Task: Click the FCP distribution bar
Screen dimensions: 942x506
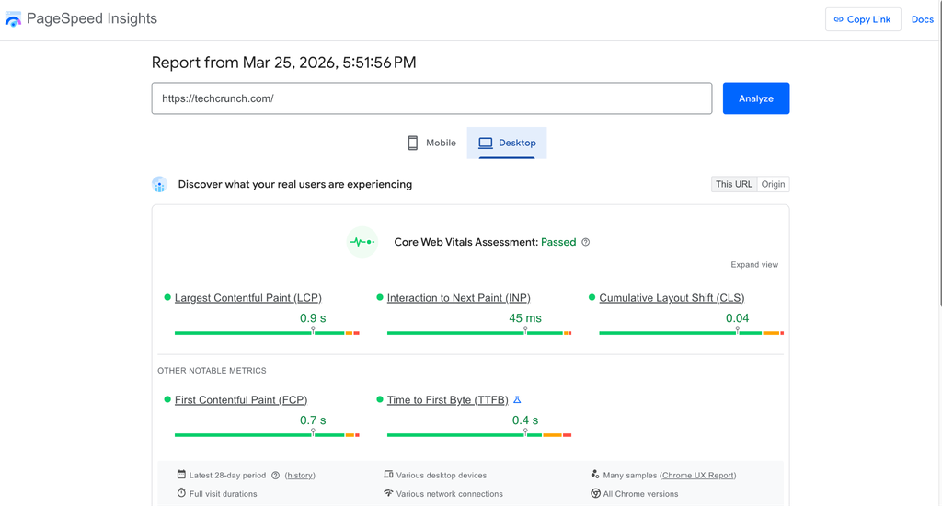Action: (267, 435)
